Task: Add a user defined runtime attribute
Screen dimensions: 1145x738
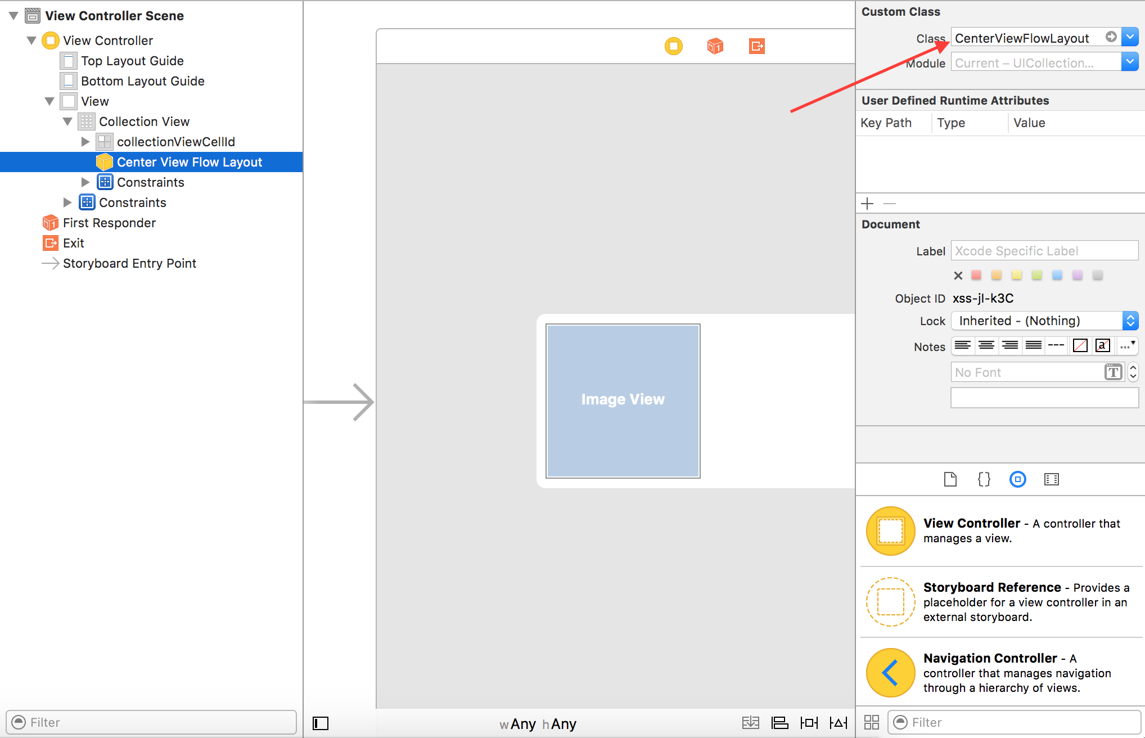Action: [867, 204]
